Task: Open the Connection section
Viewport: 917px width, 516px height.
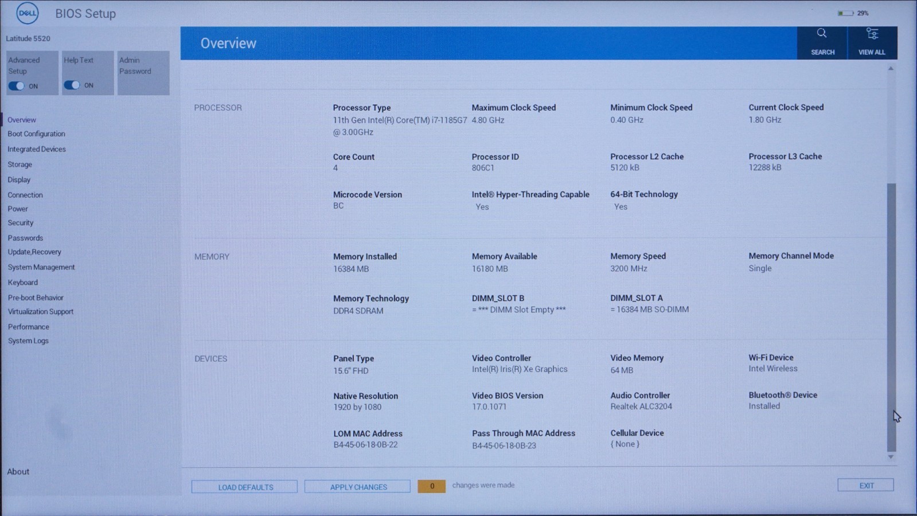Action: 25,195
